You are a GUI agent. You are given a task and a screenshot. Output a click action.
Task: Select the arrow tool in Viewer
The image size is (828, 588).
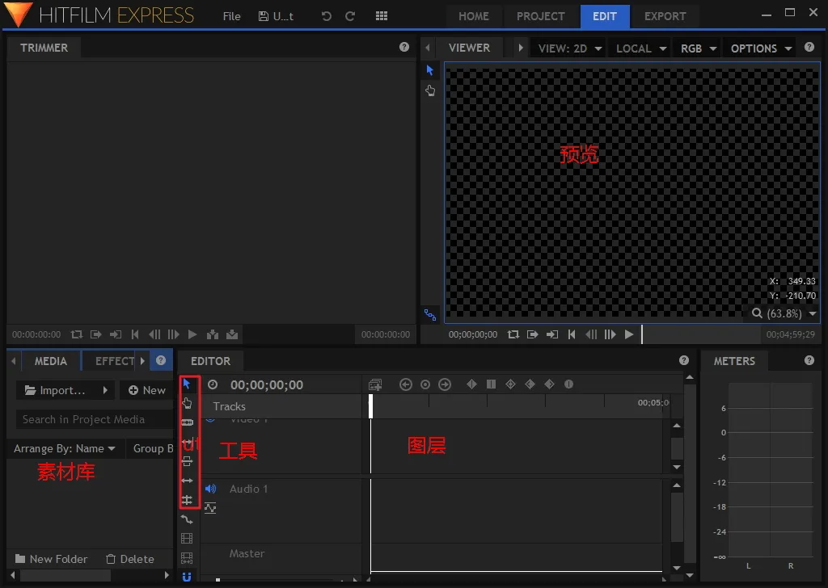click(x=430, y=69)
